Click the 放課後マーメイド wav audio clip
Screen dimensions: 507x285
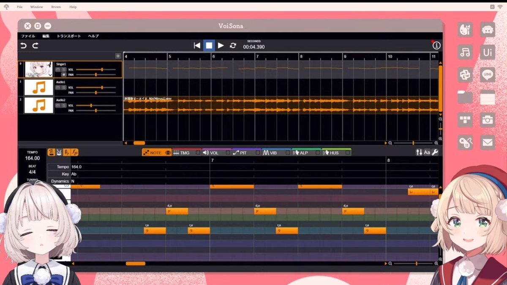click(x=281, y=105)
